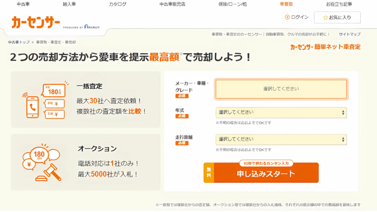Click the お気に入り button

coord(337,18)
